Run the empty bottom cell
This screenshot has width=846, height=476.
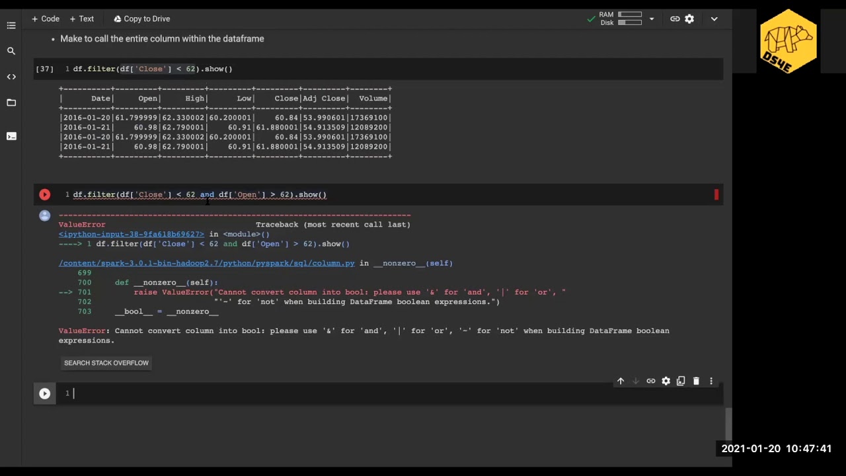44,393
